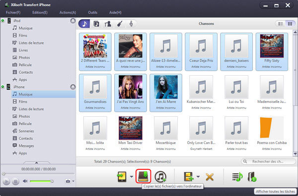Open the Actions(A) menu
Viewport: 298px width, 196px height.
click(68, 12)
